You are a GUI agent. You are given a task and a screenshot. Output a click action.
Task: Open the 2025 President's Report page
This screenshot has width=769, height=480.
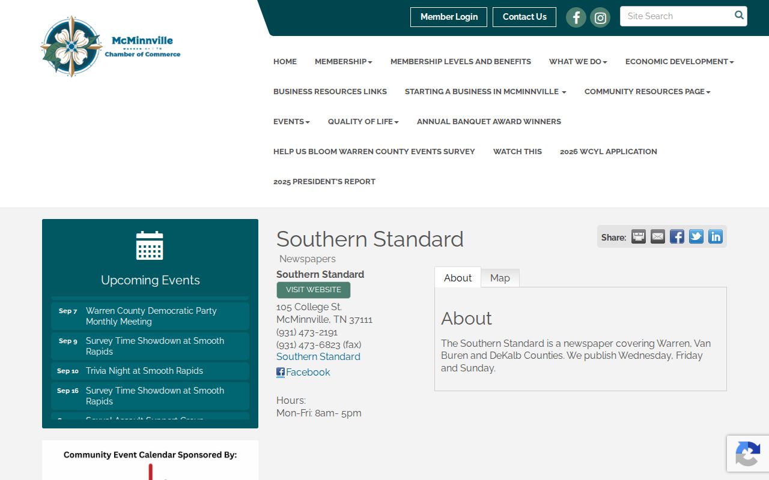pyautogui.click(x=324, y=181)
